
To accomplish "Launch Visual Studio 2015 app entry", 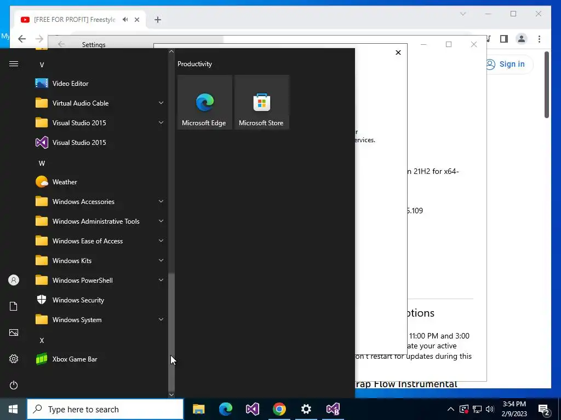I will pos(100,143).
